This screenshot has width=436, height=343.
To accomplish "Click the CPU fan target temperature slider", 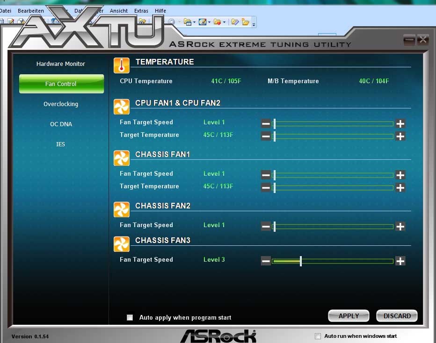I will tap(333, 136).
